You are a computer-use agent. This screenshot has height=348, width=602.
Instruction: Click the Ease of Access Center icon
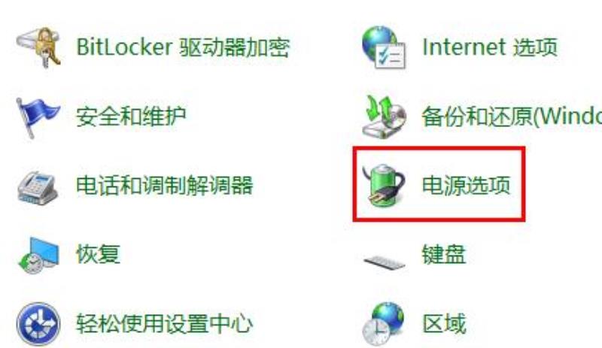coord(38,324)
